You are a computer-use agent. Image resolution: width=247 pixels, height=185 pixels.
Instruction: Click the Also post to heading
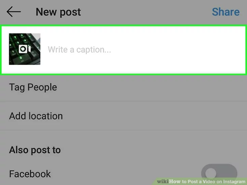tap(35, 150)
